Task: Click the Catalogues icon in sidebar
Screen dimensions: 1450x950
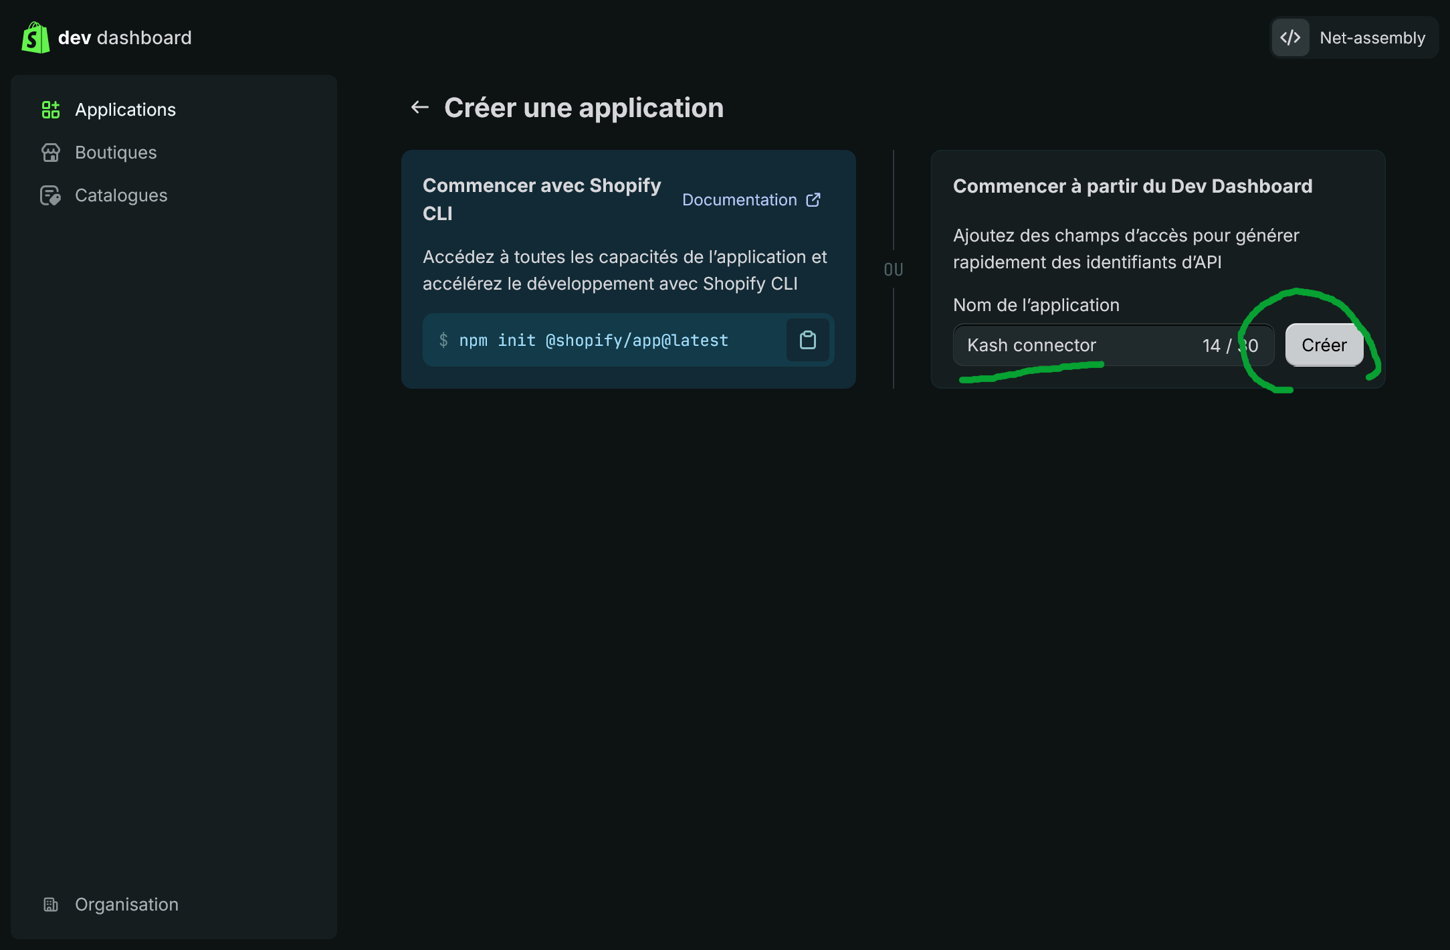Action: click(x=51, y=195)
